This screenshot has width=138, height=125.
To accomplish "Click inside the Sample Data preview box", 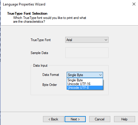I will click(87, 53).
